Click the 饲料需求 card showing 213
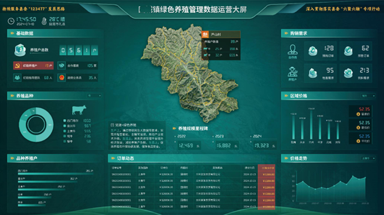Screen dimensions: 384x215 click(x=356, y=73)
